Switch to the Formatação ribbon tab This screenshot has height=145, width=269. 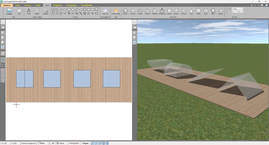click(x=71, y=5)
